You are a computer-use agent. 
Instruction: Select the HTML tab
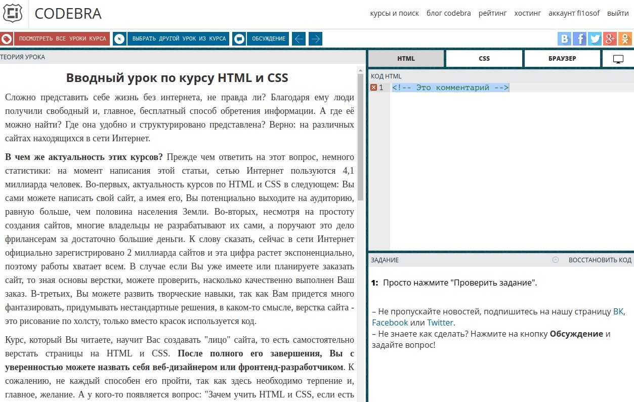coord(406,59)
